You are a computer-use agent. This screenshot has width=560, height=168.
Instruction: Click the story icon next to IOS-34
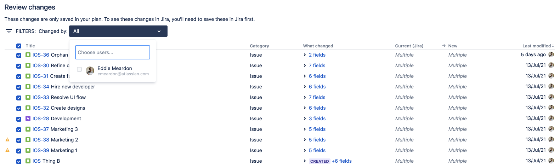28,87
